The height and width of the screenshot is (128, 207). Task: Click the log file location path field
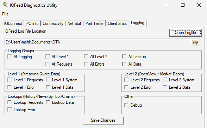98,42
